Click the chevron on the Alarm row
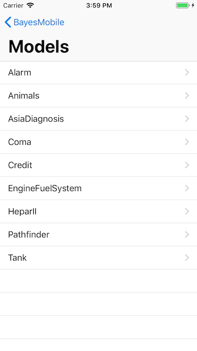Image resolution: width=197 pixels, height=351 pixels. 187,73
